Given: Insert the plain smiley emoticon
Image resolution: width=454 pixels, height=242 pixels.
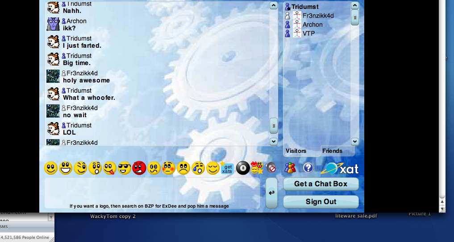Looking at the screenshot, I should tap(51, 168).
